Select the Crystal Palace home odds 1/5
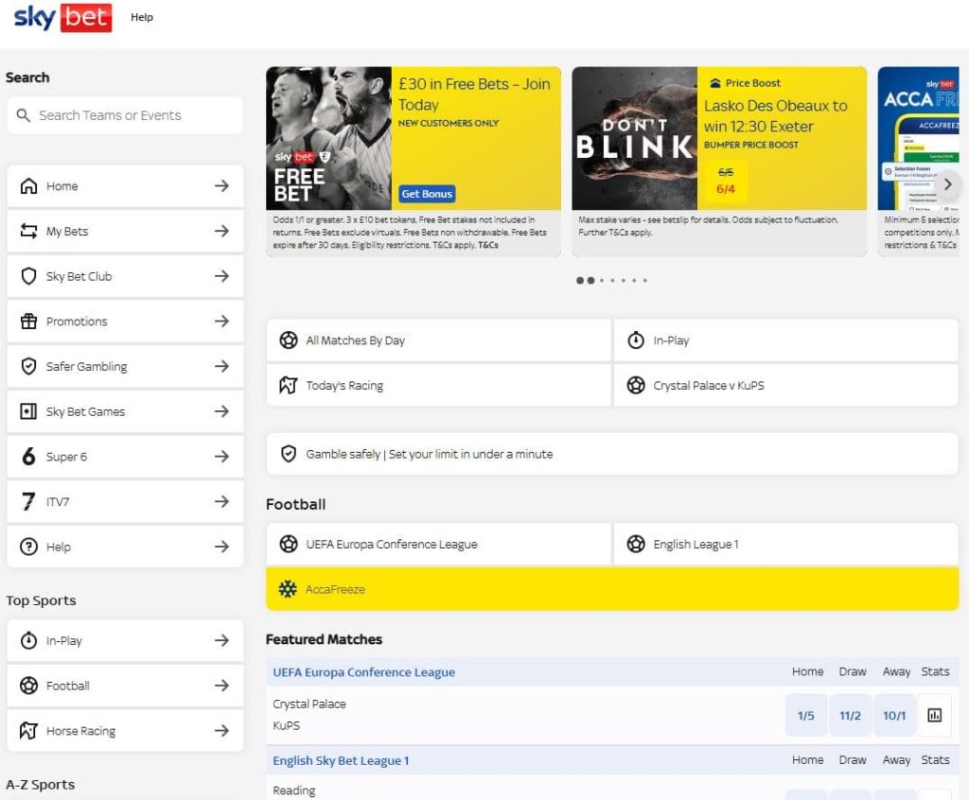Screen dimensions: 969x800 pos(805,716)
